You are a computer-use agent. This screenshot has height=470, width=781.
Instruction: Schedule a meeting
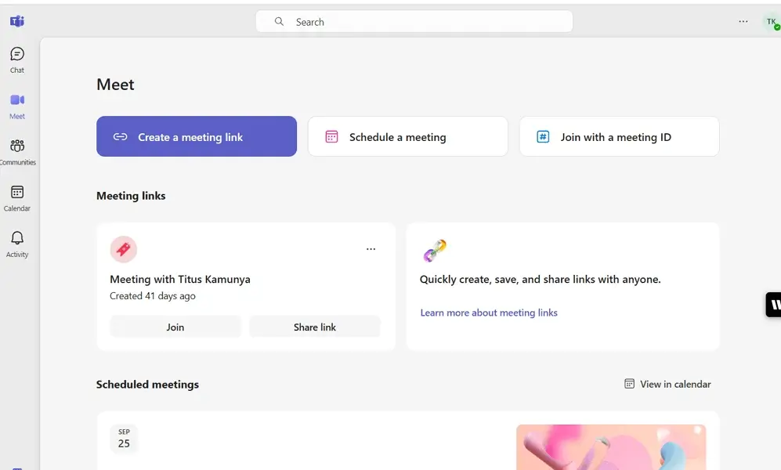(407, 136)
